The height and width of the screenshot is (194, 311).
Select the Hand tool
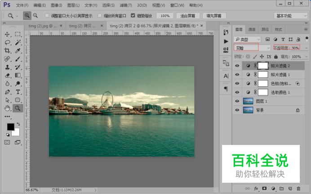point(8,108)
